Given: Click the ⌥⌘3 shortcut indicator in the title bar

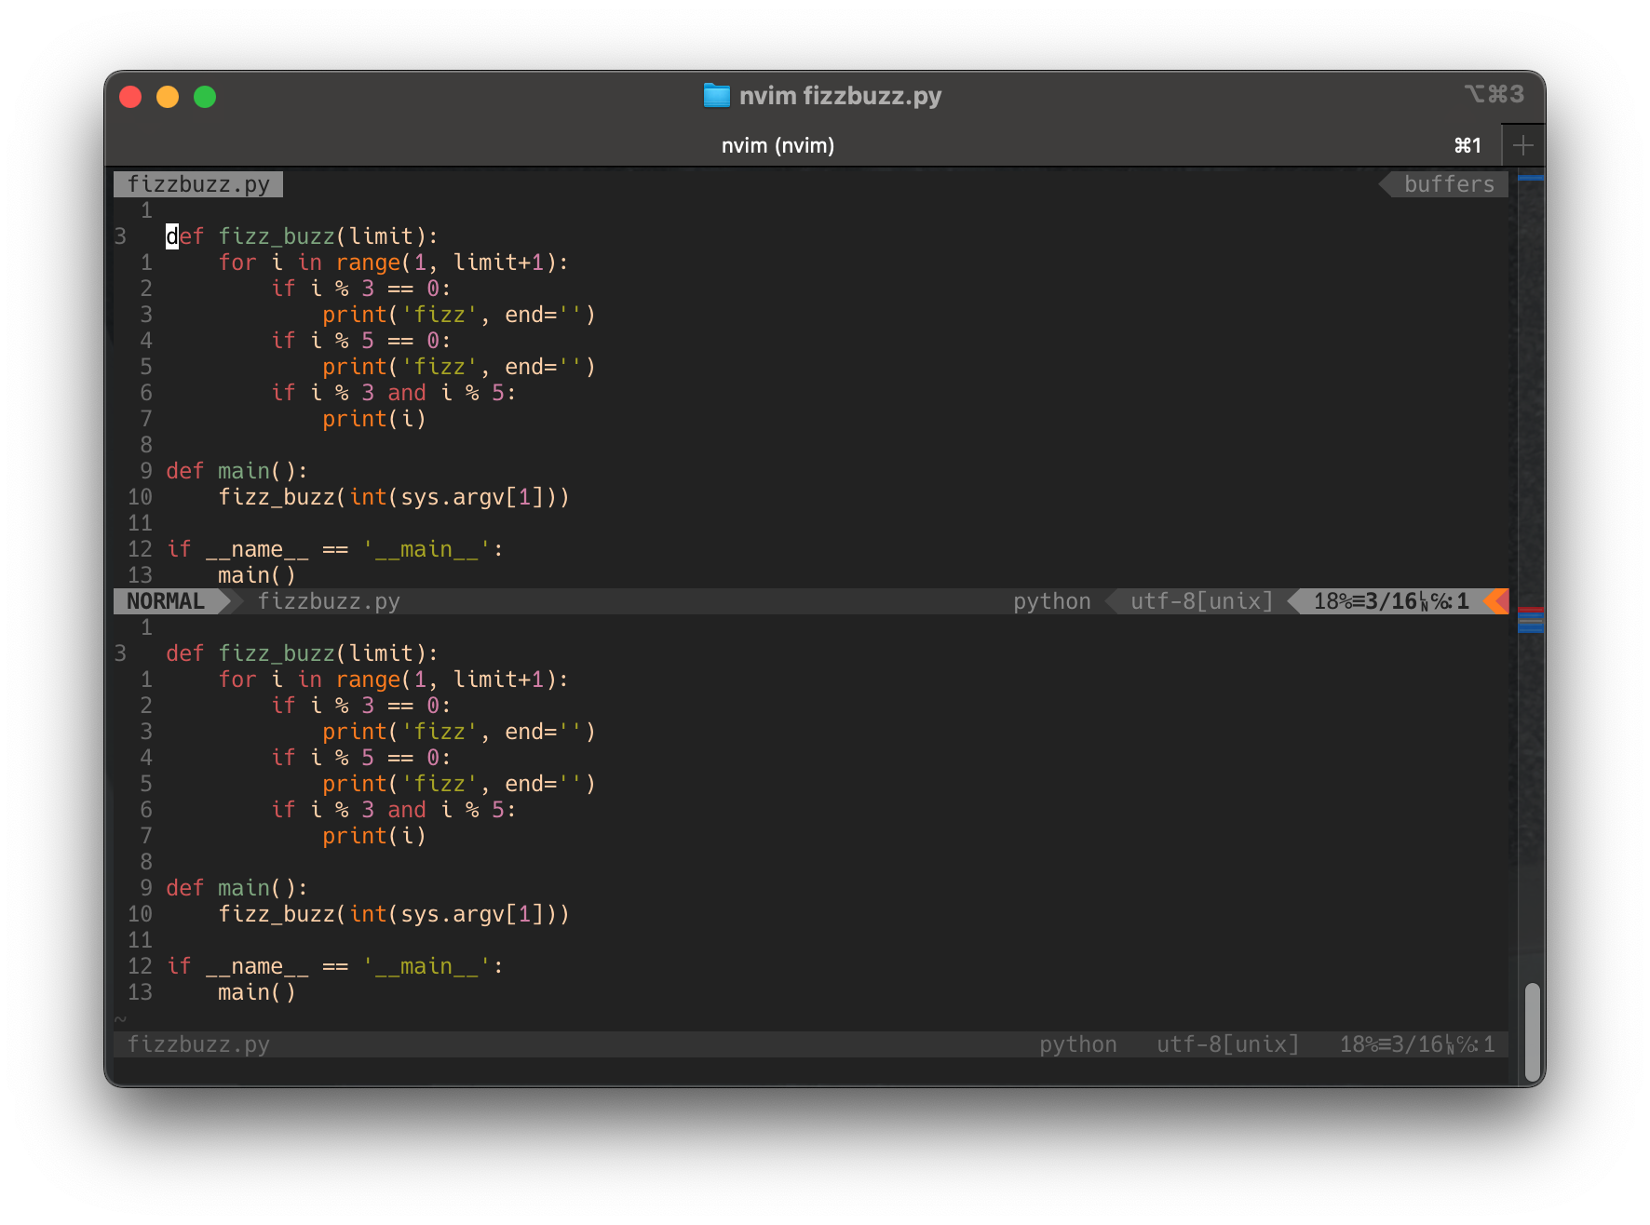Looking at the screenshot, I should tap(1496, 94).
